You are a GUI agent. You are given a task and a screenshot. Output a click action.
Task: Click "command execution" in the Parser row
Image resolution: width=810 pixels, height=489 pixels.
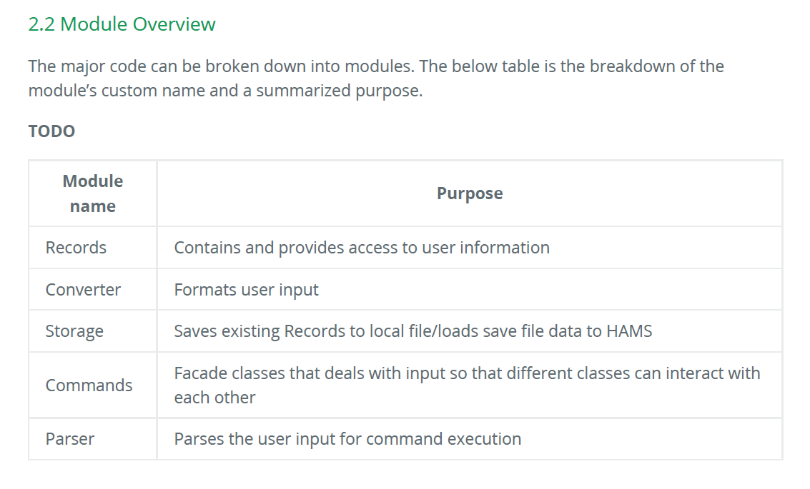click(x=444, y=439)
